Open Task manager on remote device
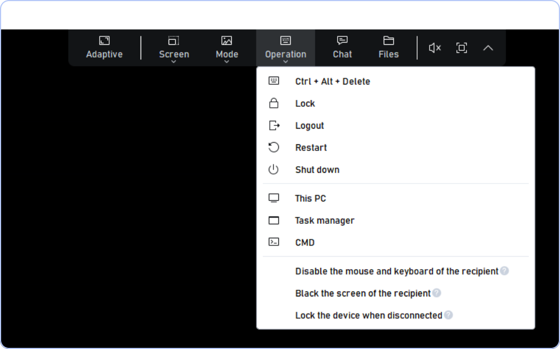Viewport: 560px width, 349px height. (x=325, y=220)
